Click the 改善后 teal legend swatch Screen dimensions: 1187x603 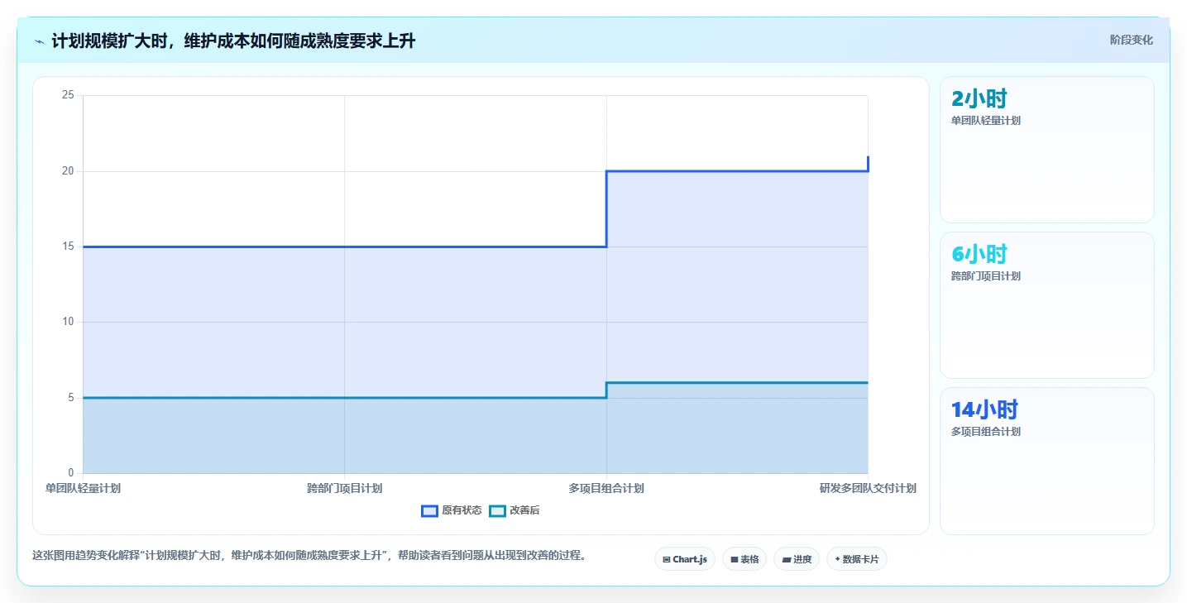(x=497, y=511)
